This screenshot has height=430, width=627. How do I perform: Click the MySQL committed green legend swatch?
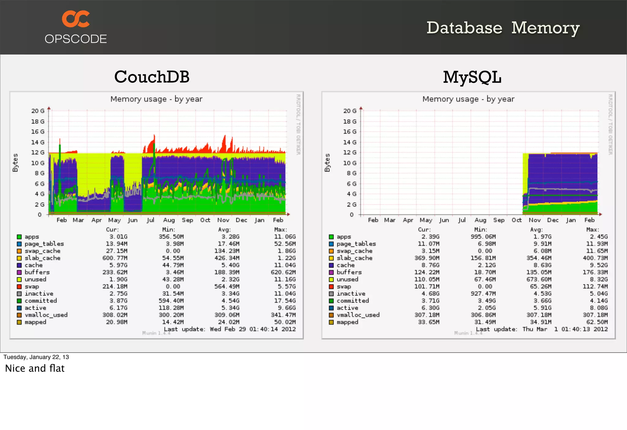tap(331, 301)
